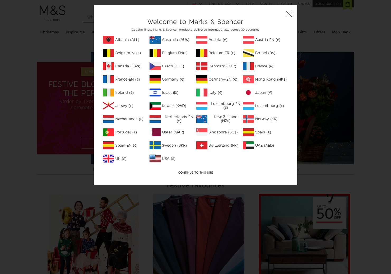Choose the Switzerland flag icon
The height and width of the screenshot is (274, 391).
[202, 145]
